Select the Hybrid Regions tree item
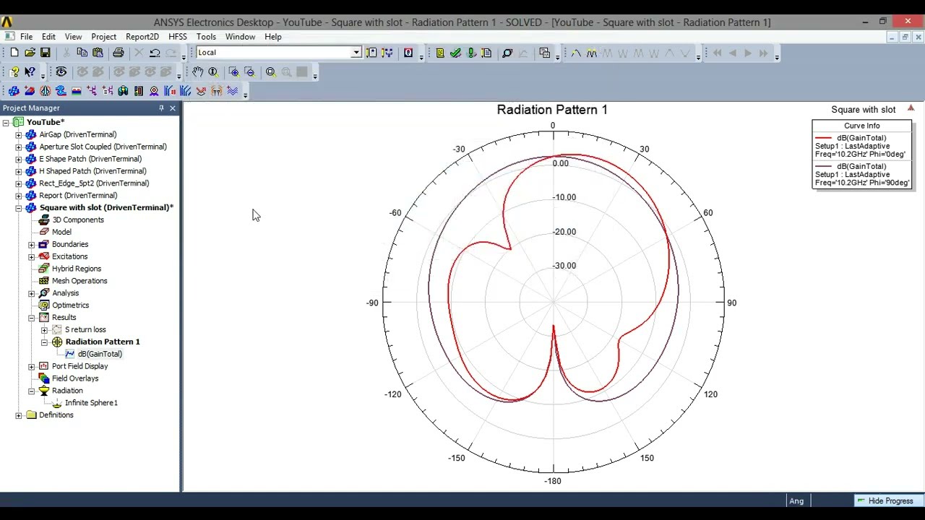 77,269
